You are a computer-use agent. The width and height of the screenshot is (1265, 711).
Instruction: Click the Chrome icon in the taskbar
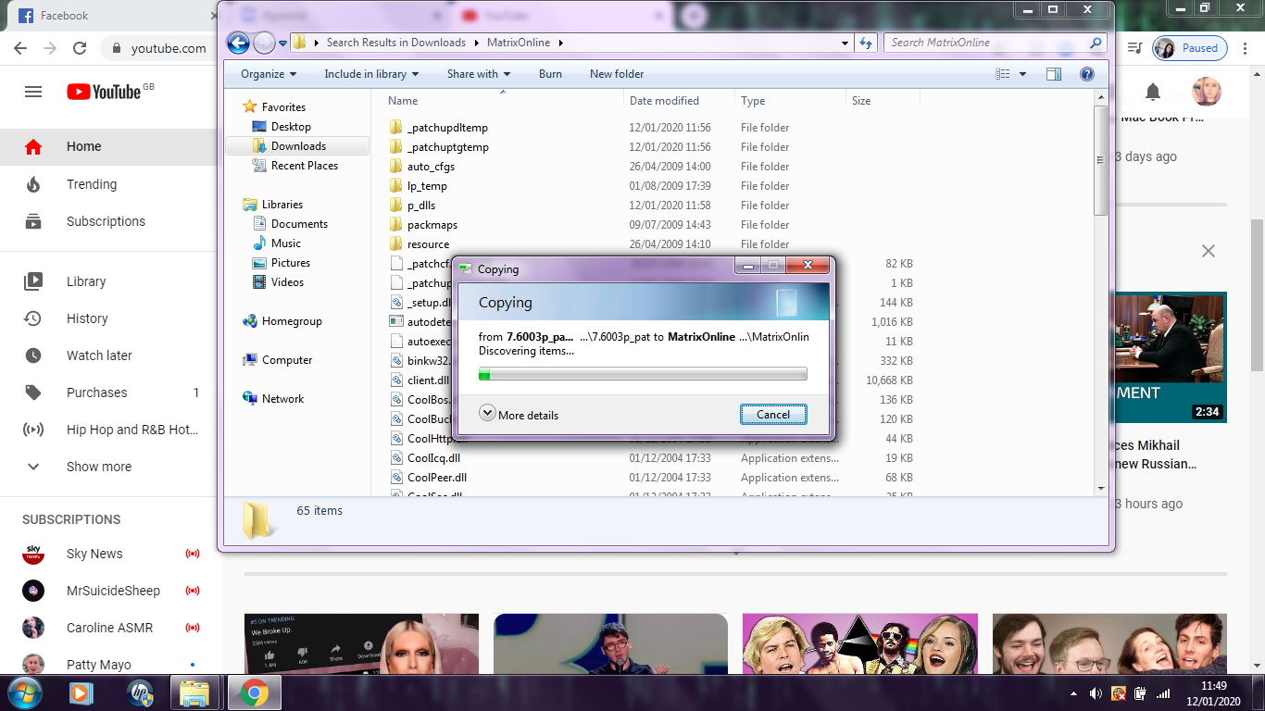click(x=255, y=692)
